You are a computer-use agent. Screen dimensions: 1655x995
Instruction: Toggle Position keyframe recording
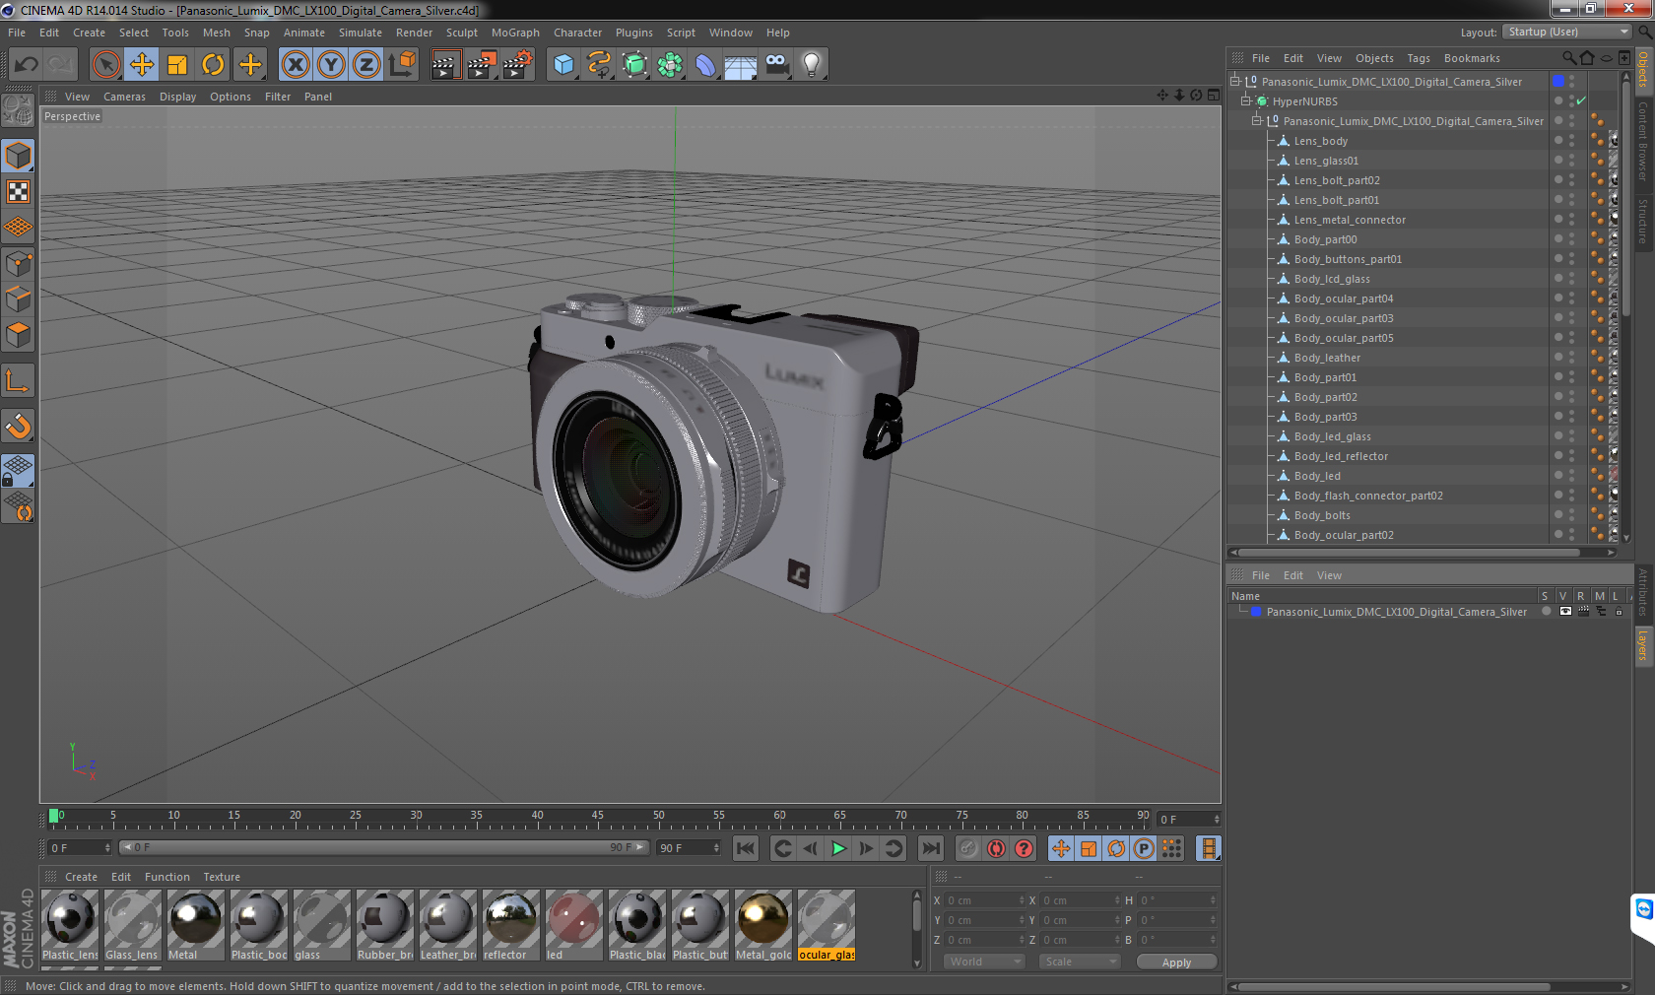coord(1061,848)
